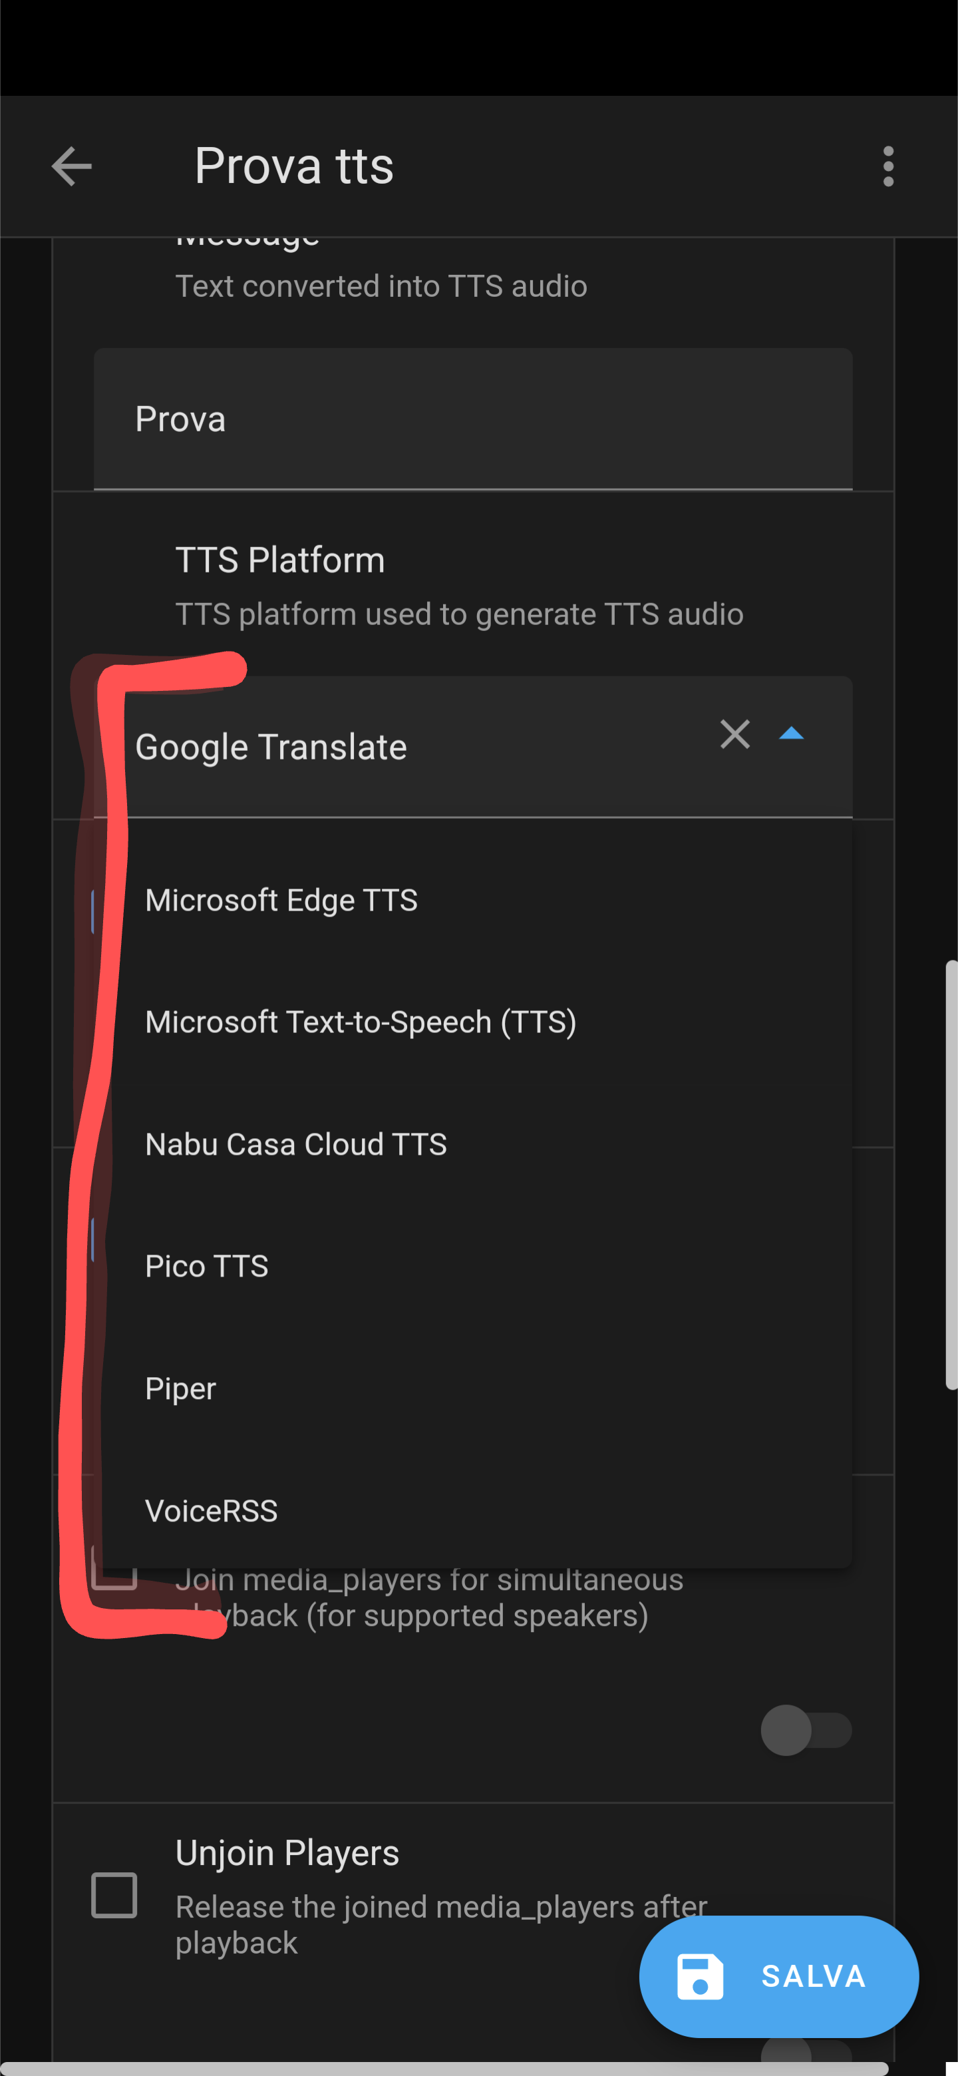Click the Prova tts title
The image size is (958, 2076).
coord(294,166)
